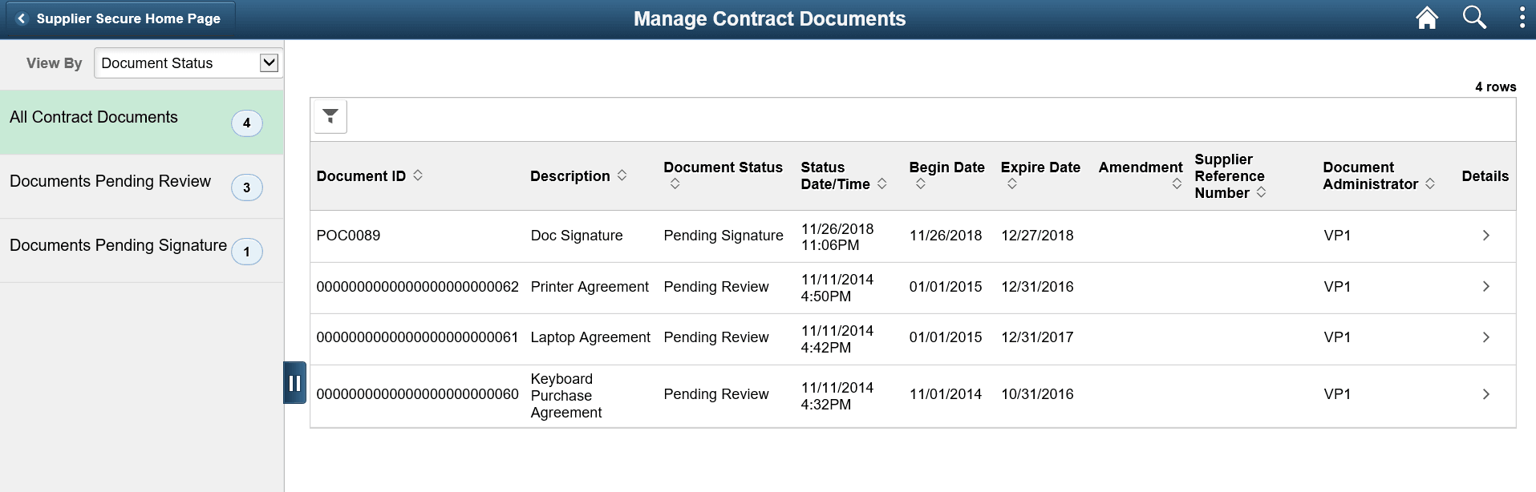Select the Documents Pending Review category

click(x=111, y=182)
